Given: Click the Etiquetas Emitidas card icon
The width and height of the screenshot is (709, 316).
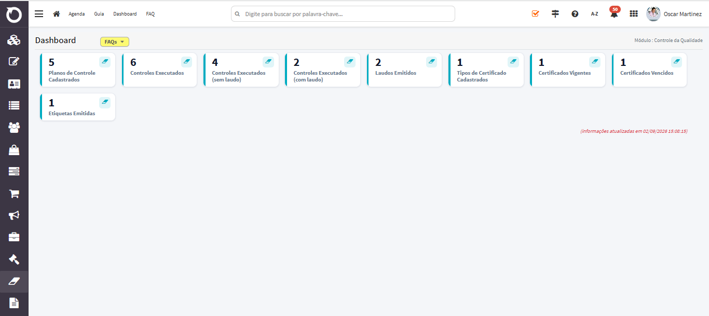Looking at the screenshot, I should [105, 103].
